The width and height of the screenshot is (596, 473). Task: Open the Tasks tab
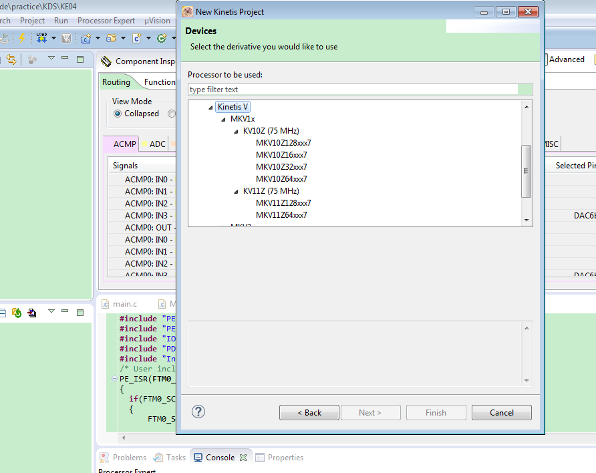pos(170,458)
